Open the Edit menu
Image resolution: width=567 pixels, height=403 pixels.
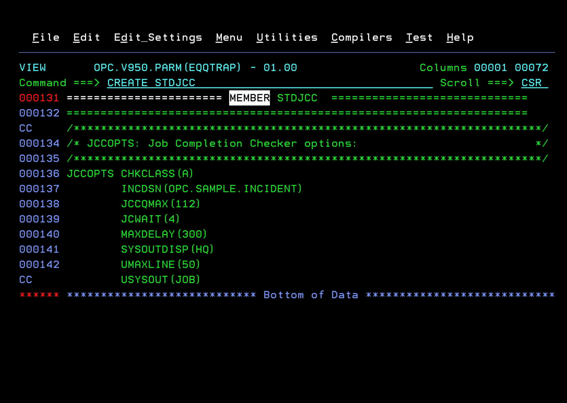click(86, 37)
